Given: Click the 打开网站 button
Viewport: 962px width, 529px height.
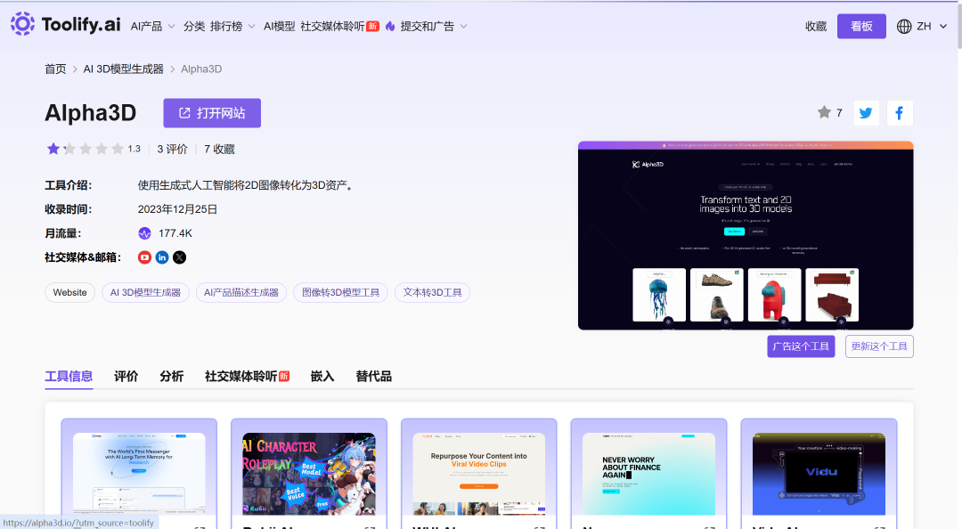Looking at the screenshot, I should pos(212,113).
